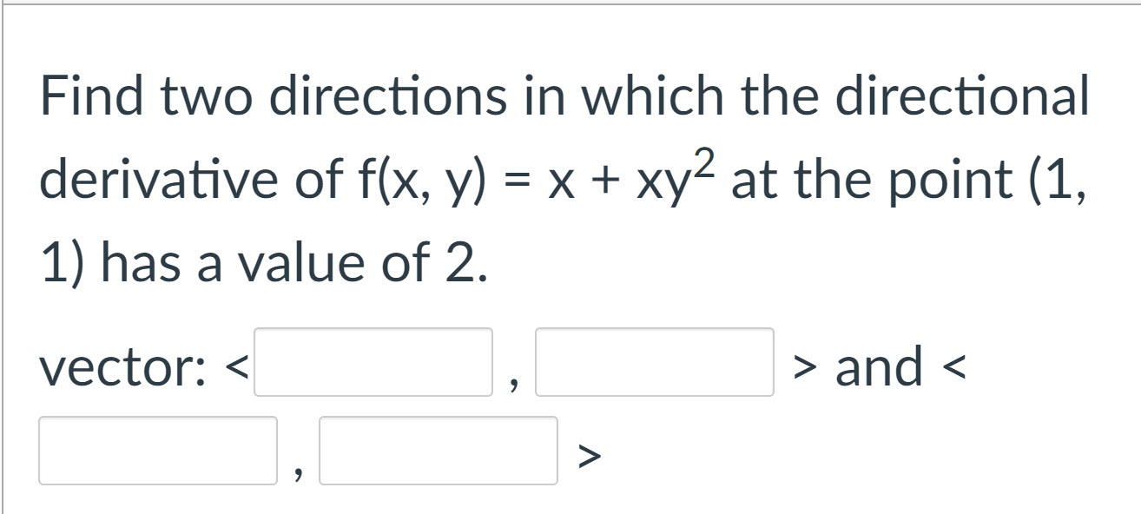
Task: Click the problem statement text
Action: 564,174
